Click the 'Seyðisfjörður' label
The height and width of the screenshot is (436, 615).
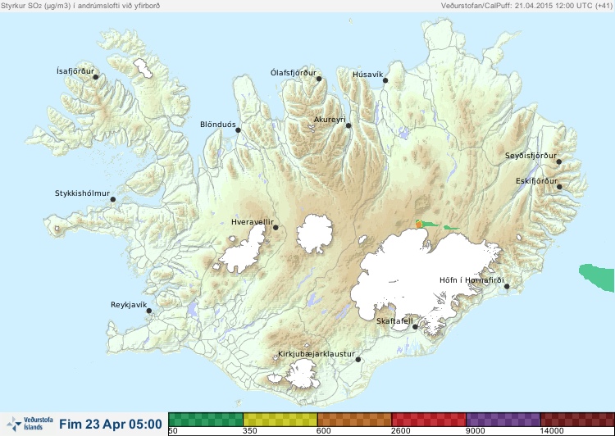531,156
